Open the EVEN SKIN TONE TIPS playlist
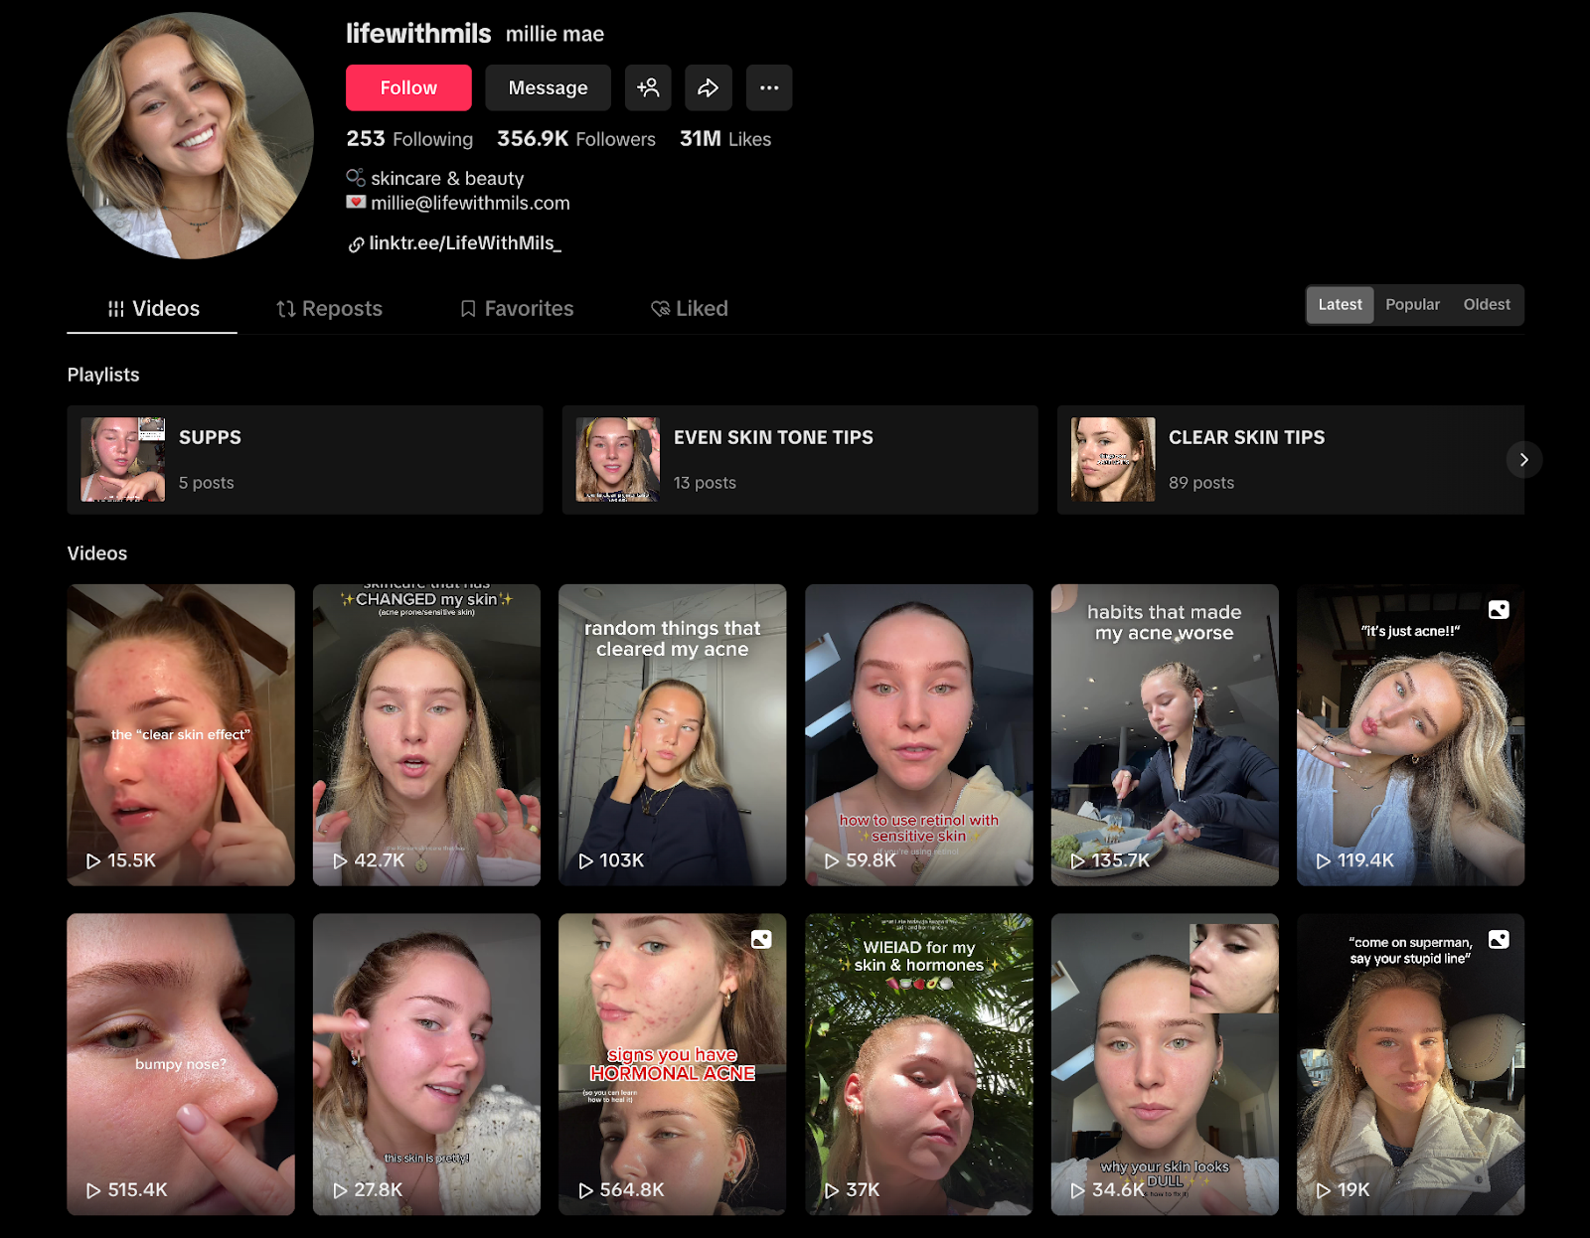Viewport: 1590px width, 1238px height. (800, 459)
